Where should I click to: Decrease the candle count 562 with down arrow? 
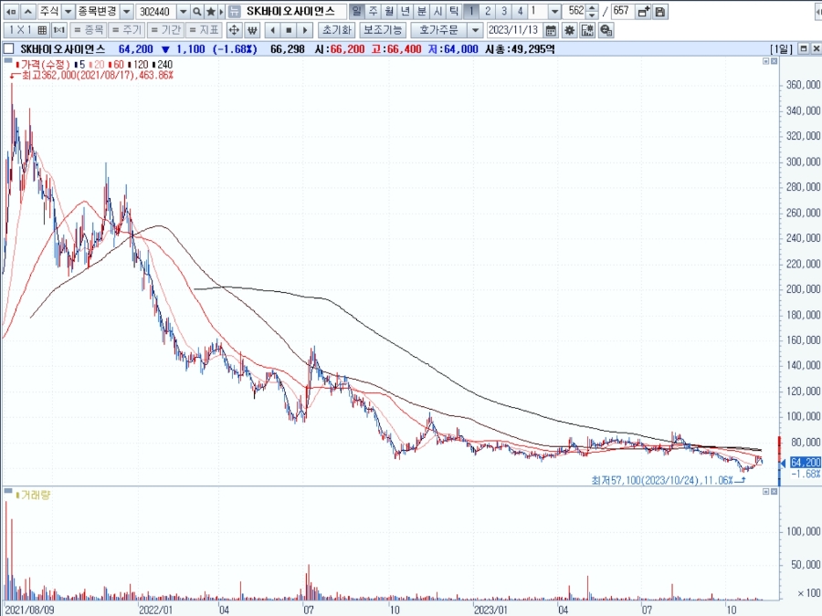(x=592, y=15)
